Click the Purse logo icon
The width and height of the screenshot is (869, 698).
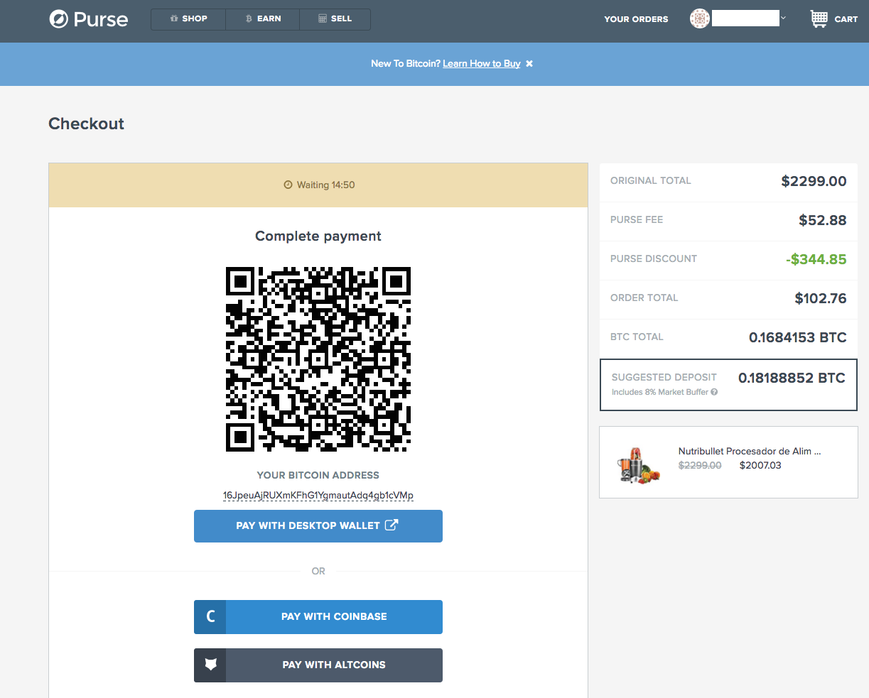[59, 19]
